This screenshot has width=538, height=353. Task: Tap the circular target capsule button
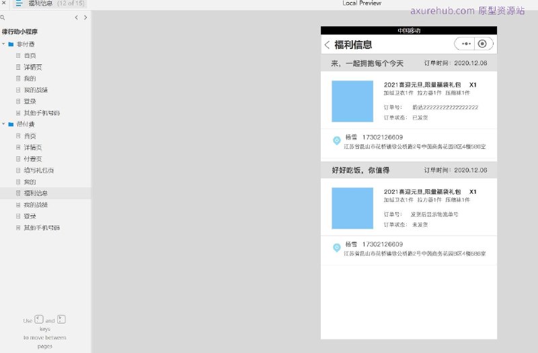point(482,44)
